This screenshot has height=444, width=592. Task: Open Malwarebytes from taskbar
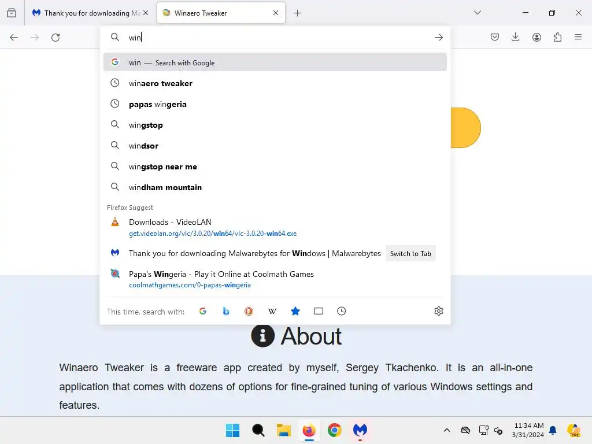[360, 430]
